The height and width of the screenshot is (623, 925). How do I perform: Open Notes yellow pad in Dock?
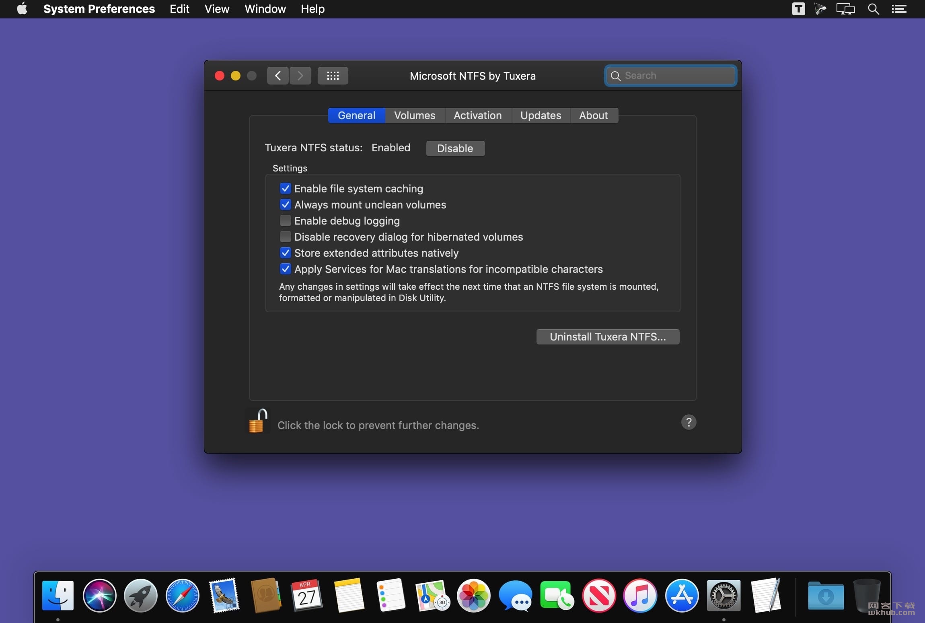click(x=349, y=596)
